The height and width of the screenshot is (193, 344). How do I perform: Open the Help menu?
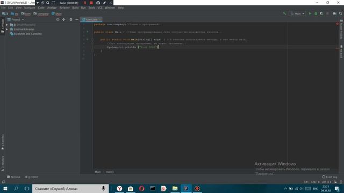(120, 8)
